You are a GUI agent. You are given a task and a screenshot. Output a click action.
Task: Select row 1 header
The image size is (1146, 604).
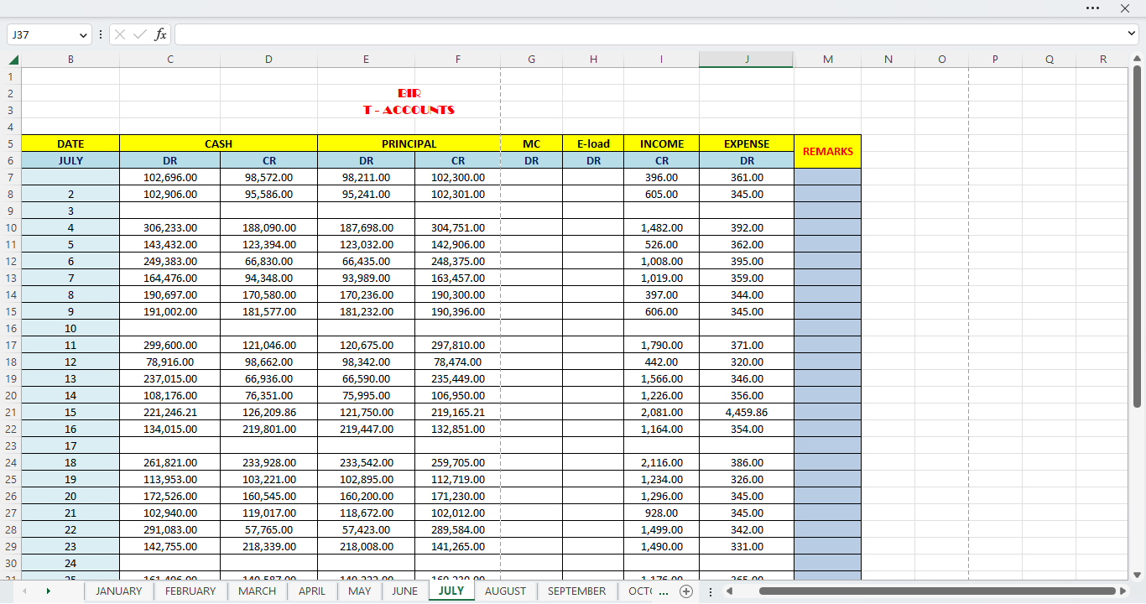coord(11,76)
